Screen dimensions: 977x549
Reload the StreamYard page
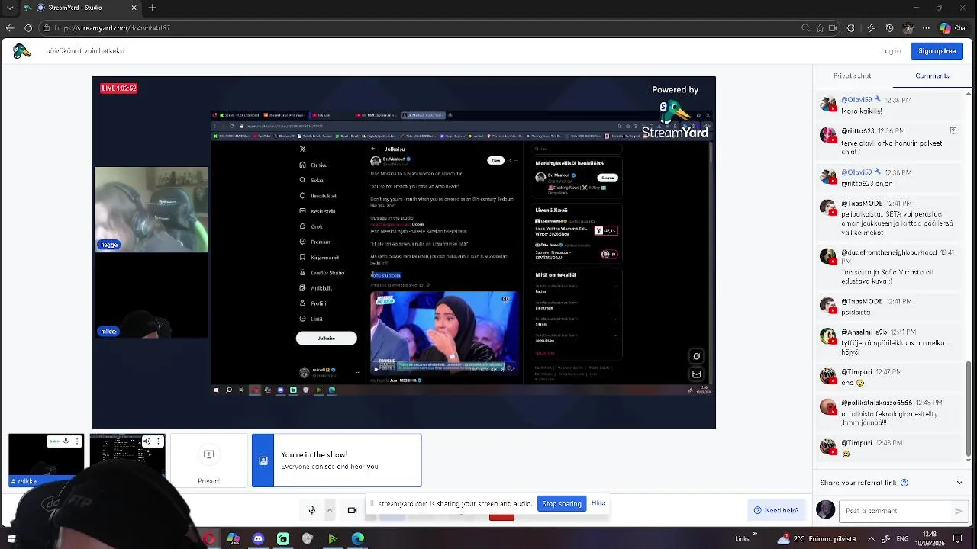28,28
